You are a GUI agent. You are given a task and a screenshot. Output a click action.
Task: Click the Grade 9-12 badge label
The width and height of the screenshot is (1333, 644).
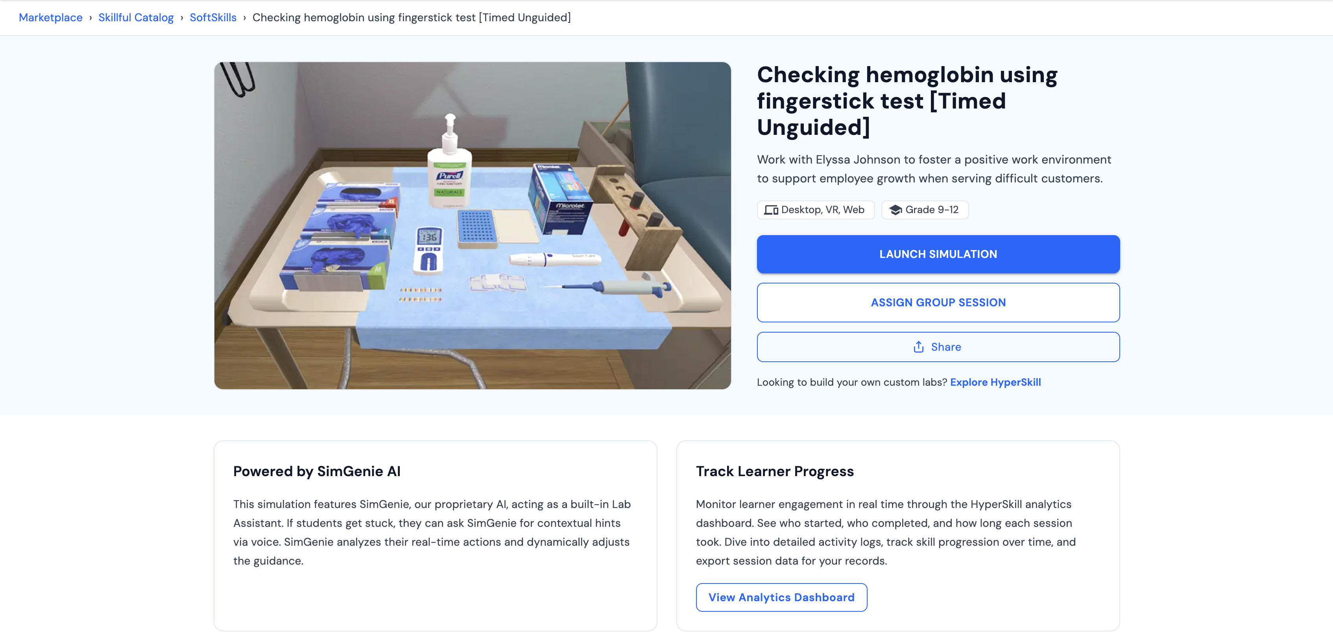(x=931, y=210)
